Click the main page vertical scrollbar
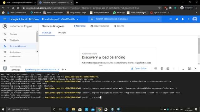The image size is (200, 112). (x=199, y=46)
